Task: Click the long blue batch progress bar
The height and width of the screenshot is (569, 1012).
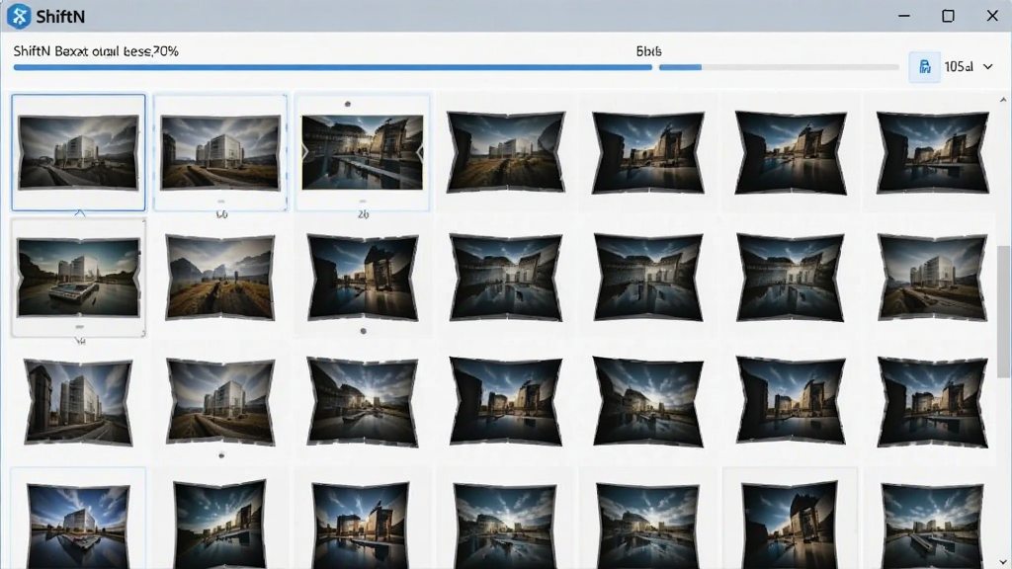Action: pos(332,67)
